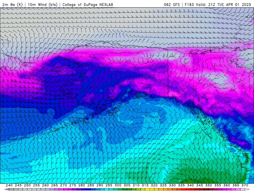Viewport: 254px width, 191px height.
Task: Click the 315 value on the color scale
Action: tap(145, 185)
